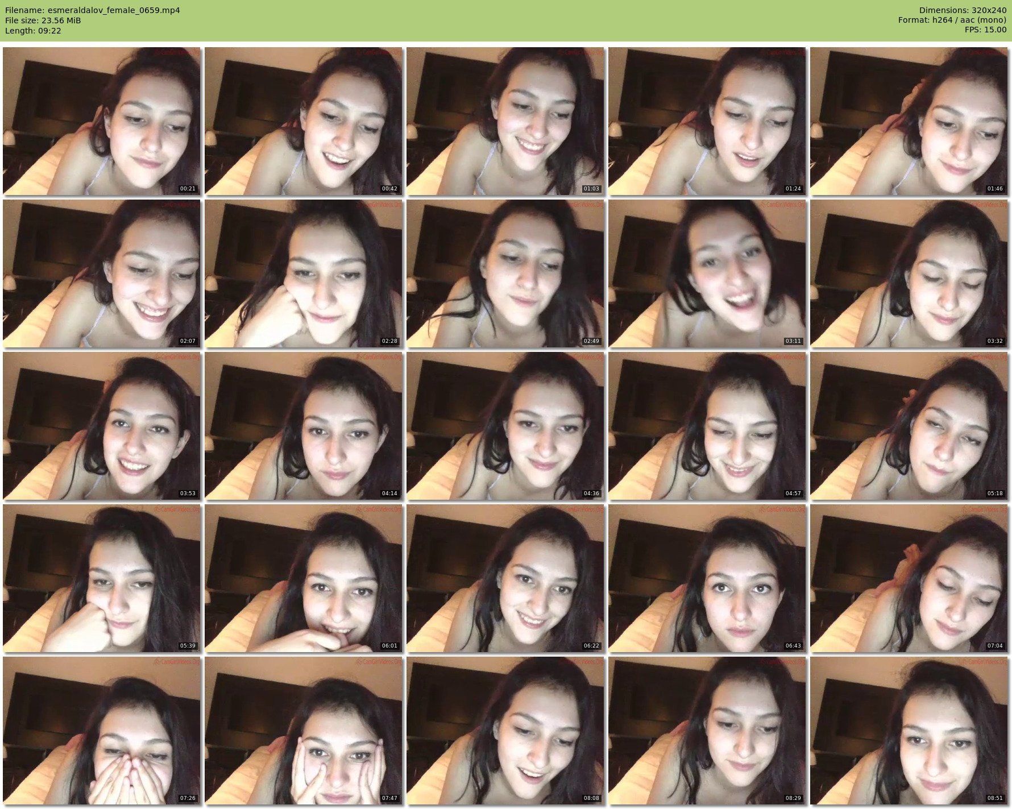Pick the frame timestamped 06:01

pos(304,578)
